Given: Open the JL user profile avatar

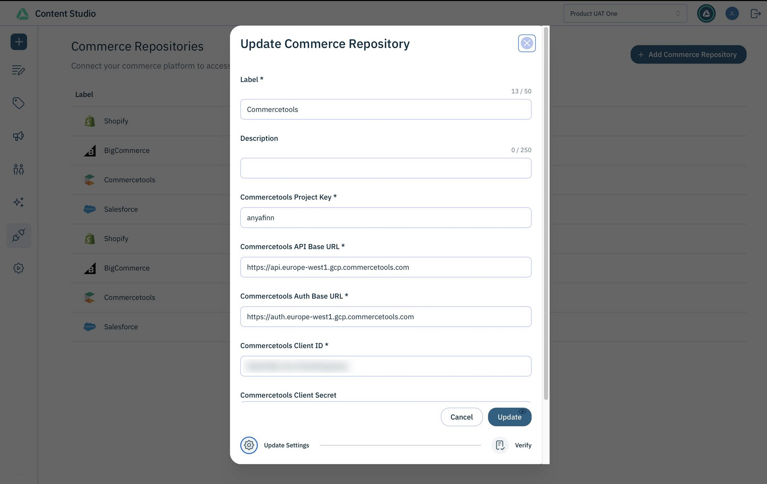Looking at the screenshot, I should 732,13.
